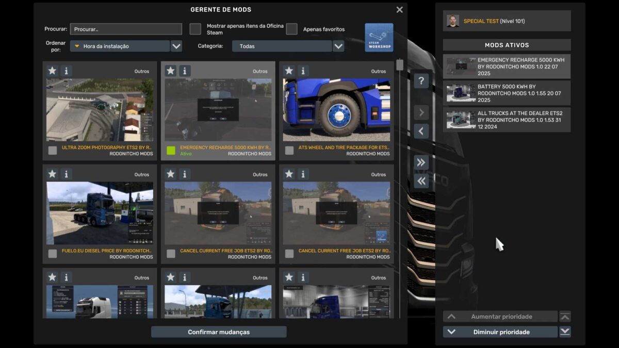Click the question mark help icon
The image size is (619, 348).
(x=421, y=80)
